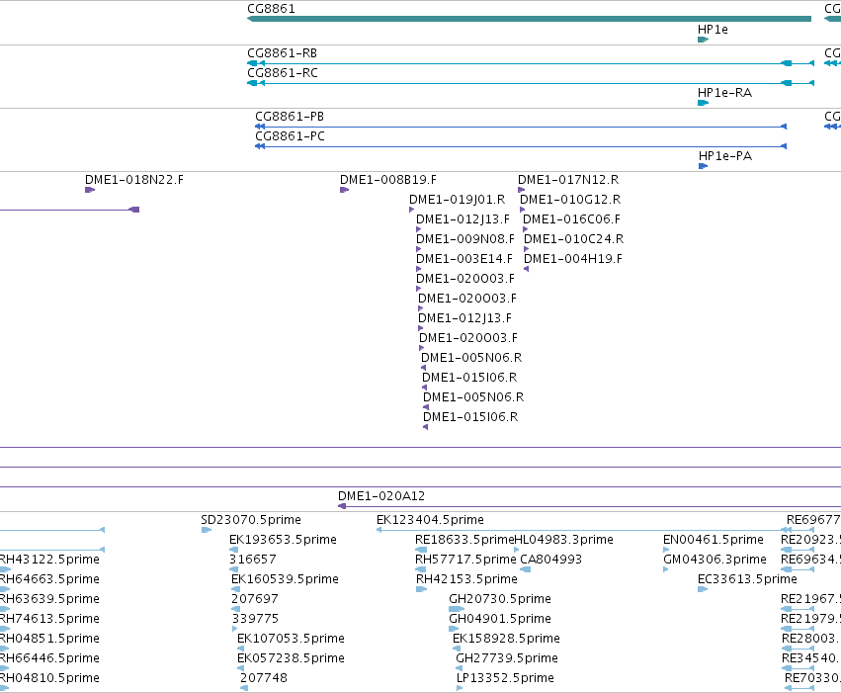Select the RH43122.5prime EST label
This screenshot has width=841, height=693.
coord(49,560)
